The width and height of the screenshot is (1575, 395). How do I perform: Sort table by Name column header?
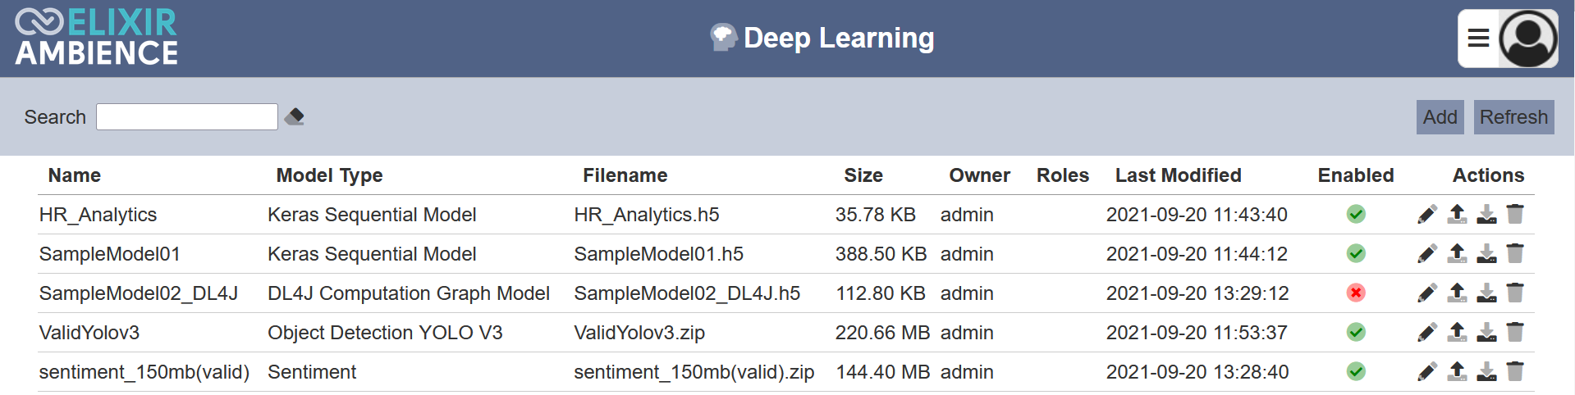(75, 175)
